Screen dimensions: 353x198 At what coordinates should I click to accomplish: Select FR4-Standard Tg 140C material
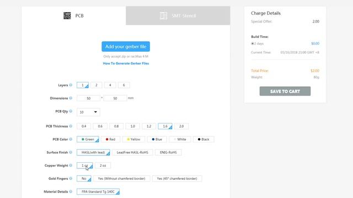click(x=98, y=192)
